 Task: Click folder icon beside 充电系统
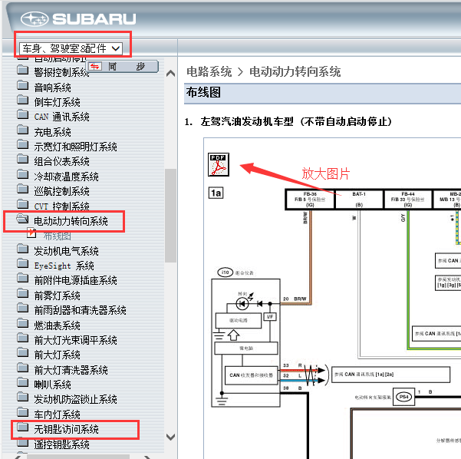click(23, 130)
